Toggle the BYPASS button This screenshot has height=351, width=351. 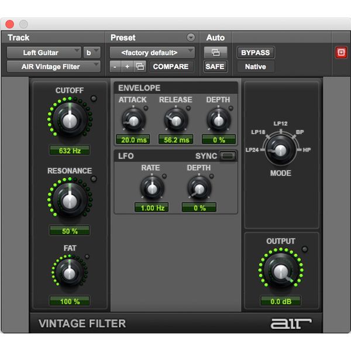point(256,53)
